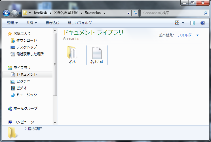Screen dimensions: 211x142
Task: Expand subfolders arrow after bve関連
Action: click(x=50, y=13)
